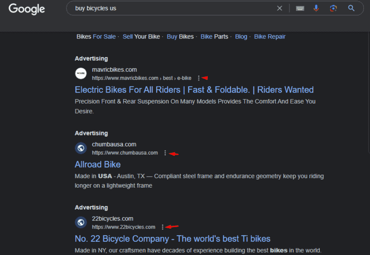370x255 pixels.
Task: Open the Bikes For Sale sitelink
Action: click(x=96, y=37)
